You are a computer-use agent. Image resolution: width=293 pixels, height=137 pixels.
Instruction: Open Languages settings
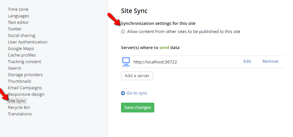19,16
